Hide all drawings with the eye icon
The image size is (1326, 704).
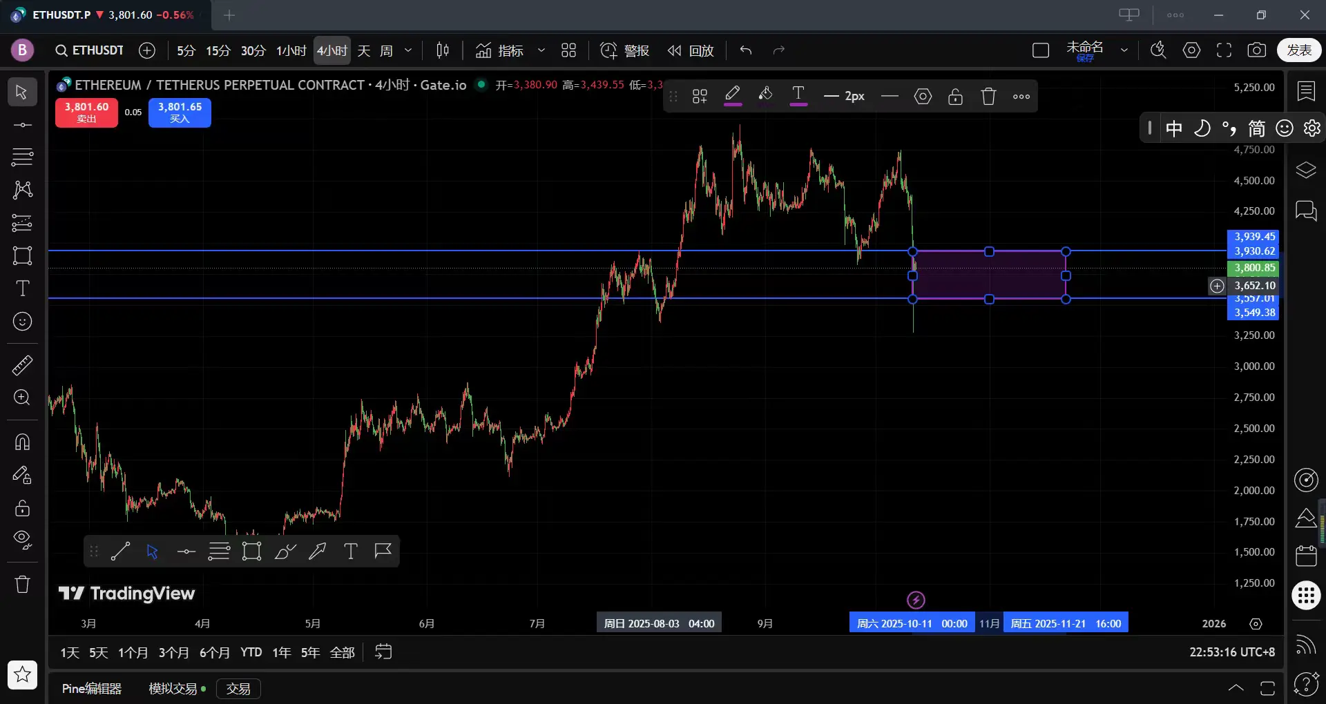22,540
